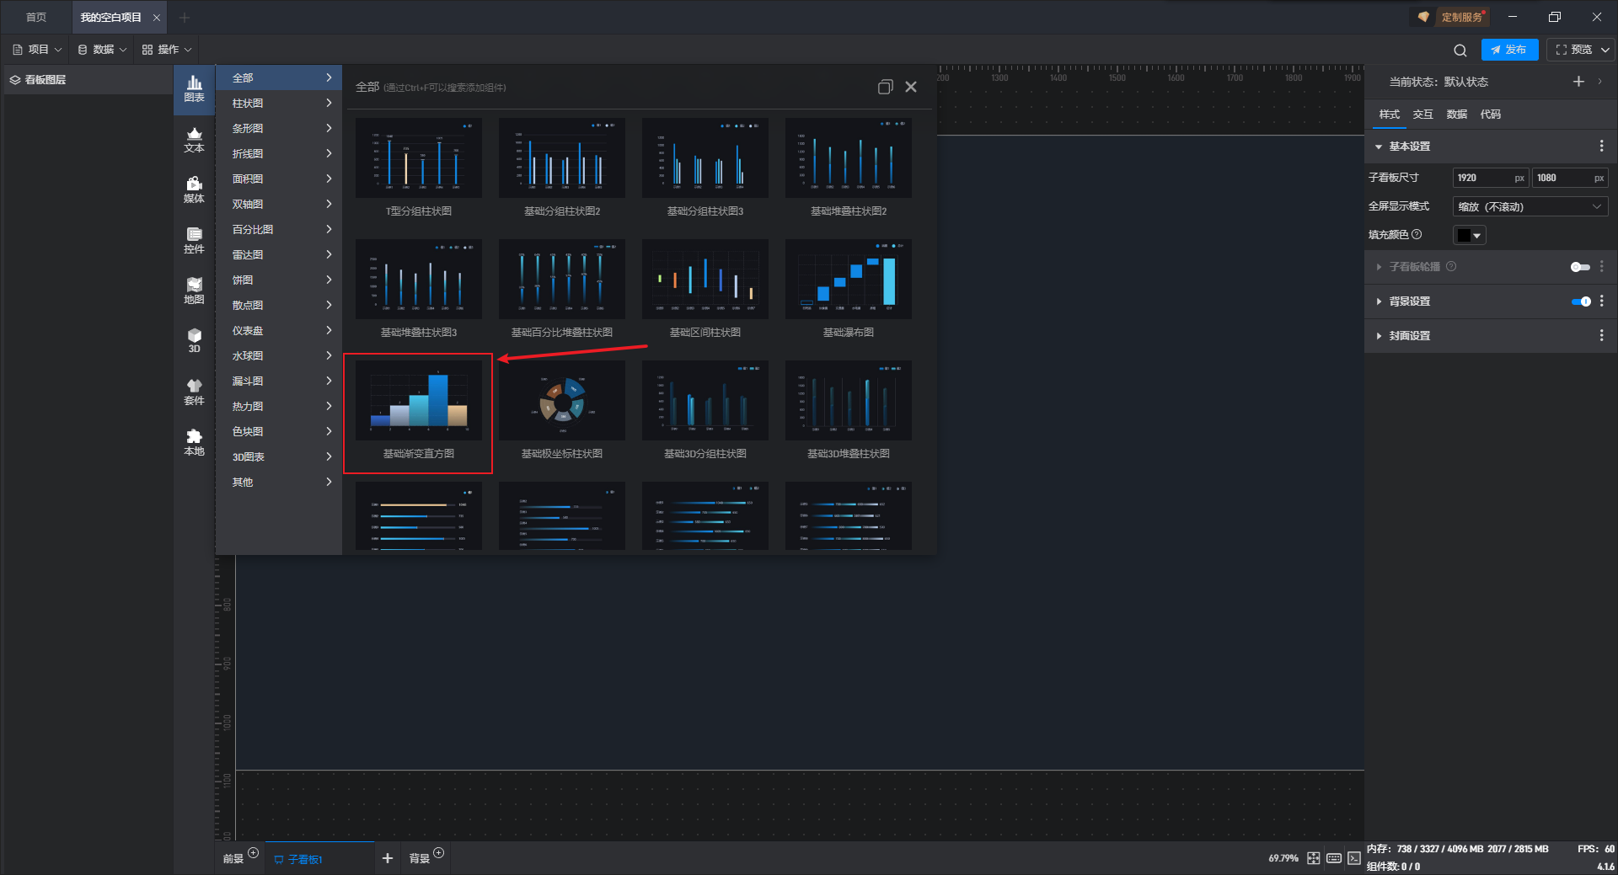Image resolution: width=1618 pixels, height=875 pixels.
Task: Select the 文本 text component icon
Action: [x=194, y=139]
